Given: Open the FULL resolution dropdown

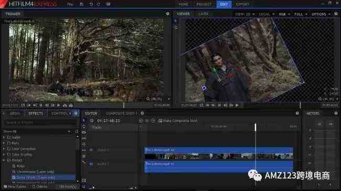Looking at the screenshot, I should pos(301,14).
